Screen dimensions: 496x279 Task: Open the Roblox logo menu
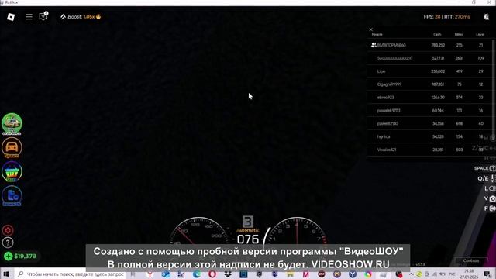pos(11,17)
